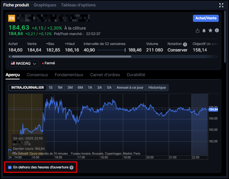Click the fullscreen expand icon
The height and width of the screenshot is (179, 229).
[221, 5]
